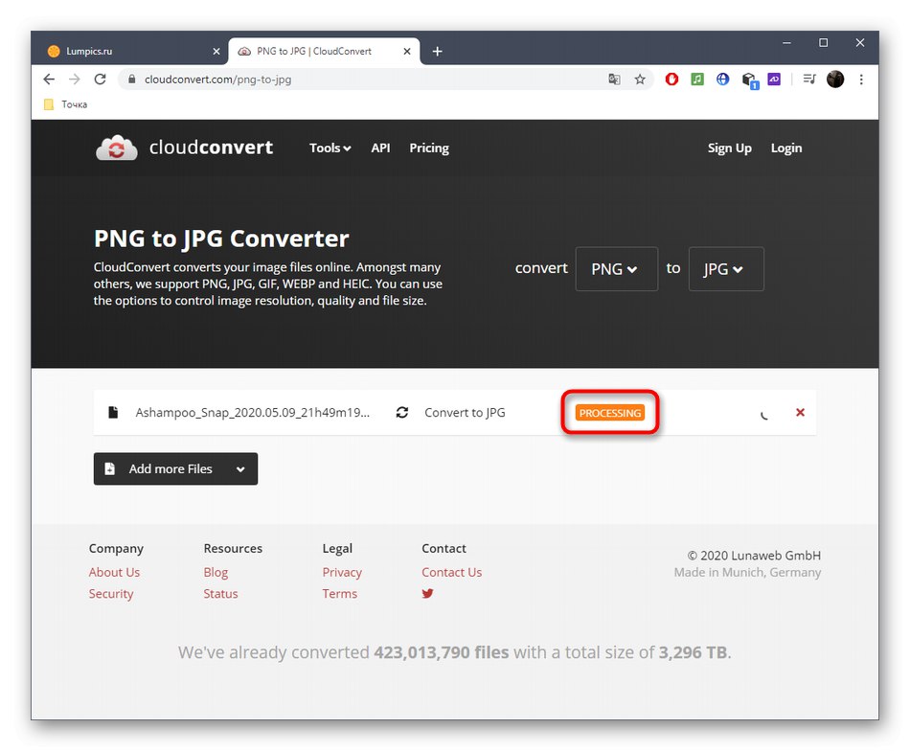The height and width of the screenshot is (751, 910).
Task: Select the PNG to JPG CloudConvert tab
Action: point(324,51)
